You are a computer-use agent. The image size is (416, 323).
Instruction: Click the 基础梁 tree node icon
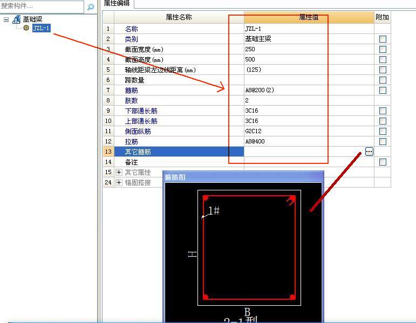pyautogui.click(x=16, y=19)
